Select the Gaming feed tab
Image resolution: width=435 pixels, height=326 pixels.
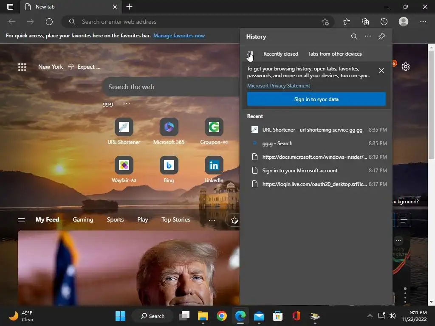click(x=83, y=219)
